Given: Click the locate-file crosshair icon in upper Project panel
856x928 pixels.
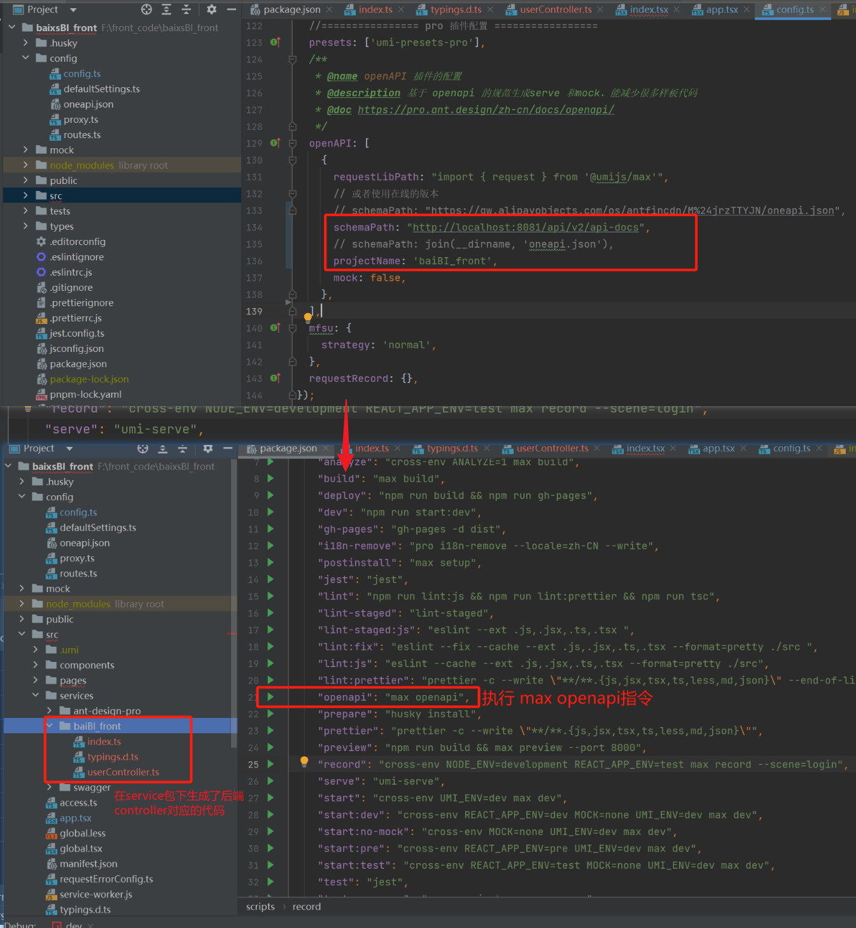Looking at the screenshot, I should 146,10.
